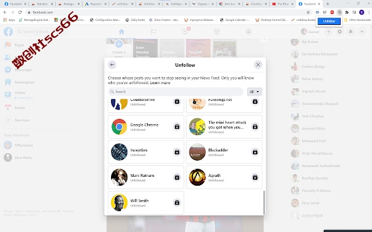This screenshot has height=232, width=372.
Task: Switch to the Keyword browser tab
Action: tap(96, 4)
